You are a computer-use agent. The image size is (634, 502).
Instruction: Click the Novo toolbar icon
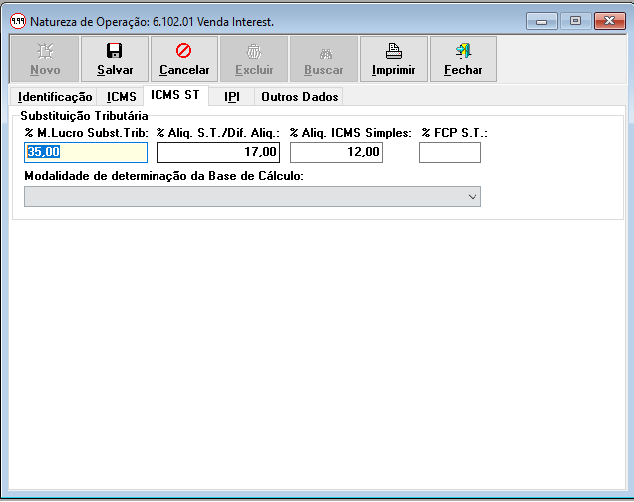click(45, 51)
